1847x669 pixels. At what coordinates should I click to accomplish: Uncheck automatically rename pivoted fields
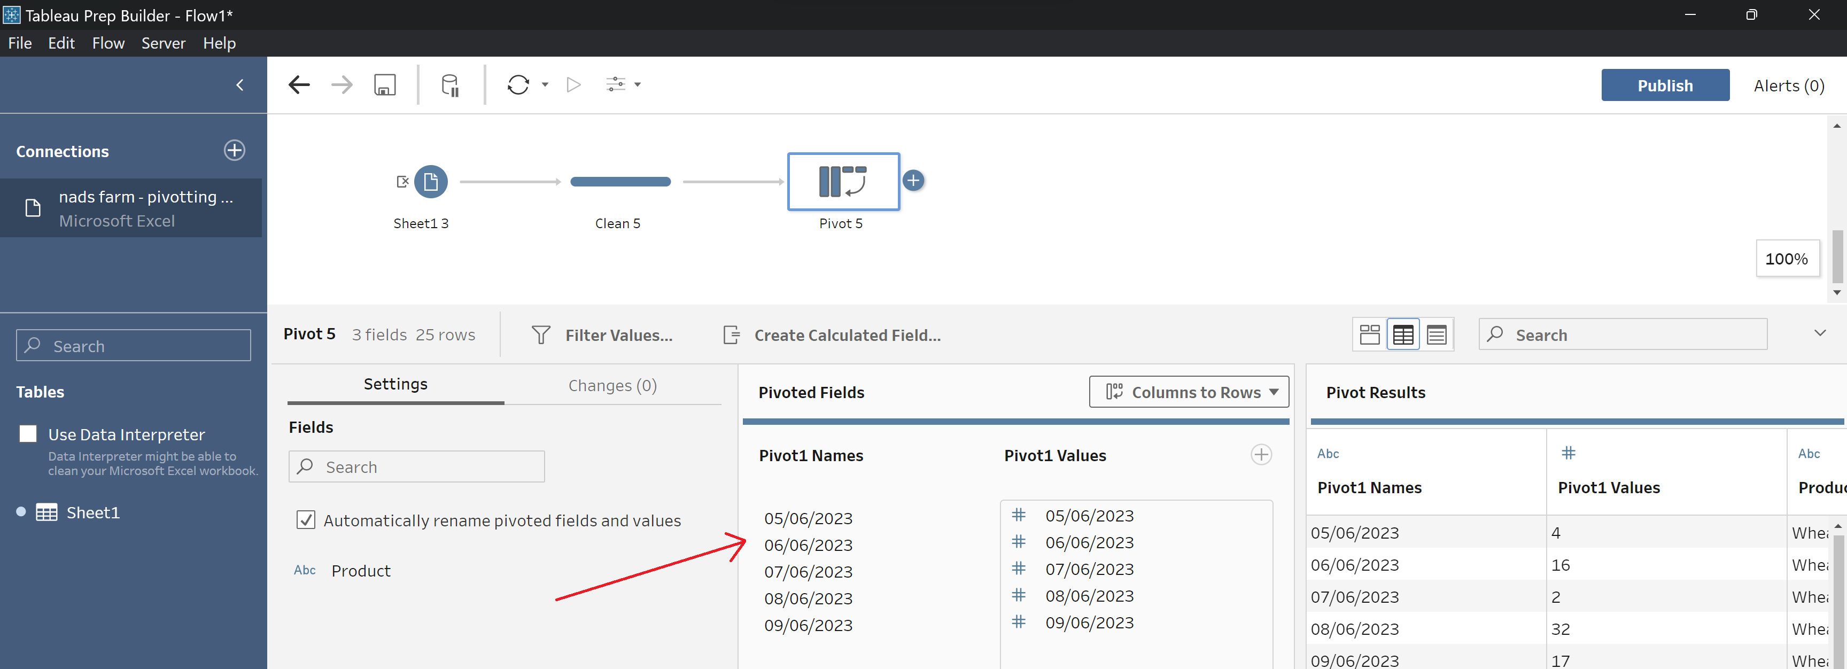click(306, 520)
